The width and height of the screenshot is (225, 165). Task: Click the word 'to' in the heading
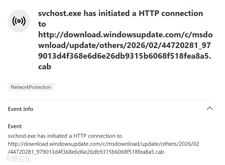42,24
